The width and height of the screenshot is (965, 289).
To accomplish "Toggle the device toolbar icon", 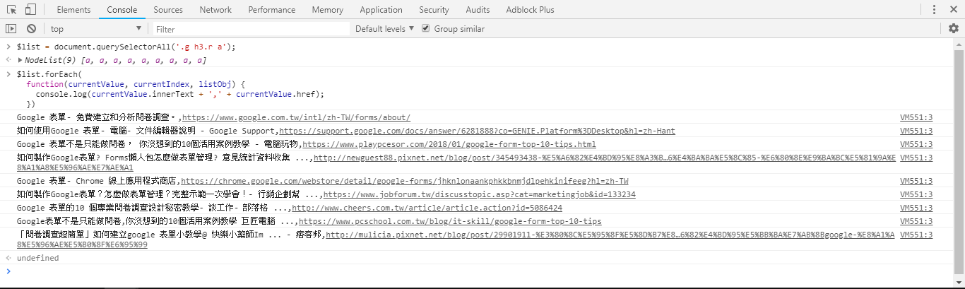I will (x=30, y=10).
